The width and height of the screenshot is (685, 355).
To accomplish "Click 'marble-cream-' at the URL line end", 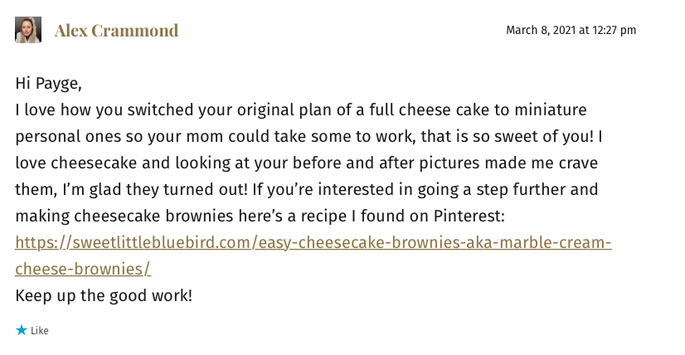I will (x=556, y=242).
